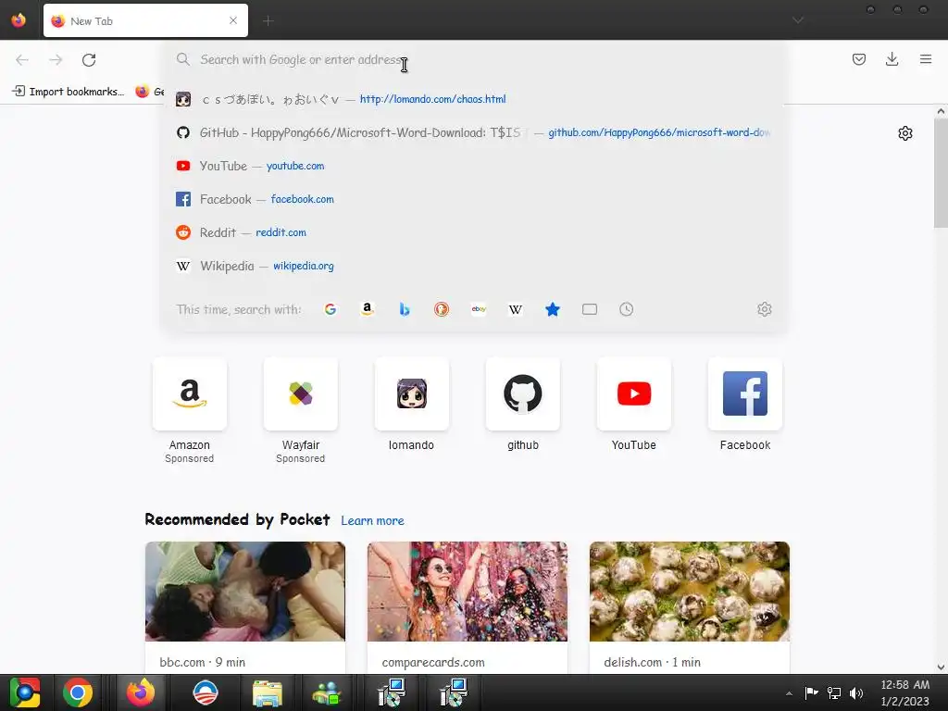Click the Forward navigation arrow
This screenshot has height=711, width=948.
pyautogui.click(x=56, y=60)
